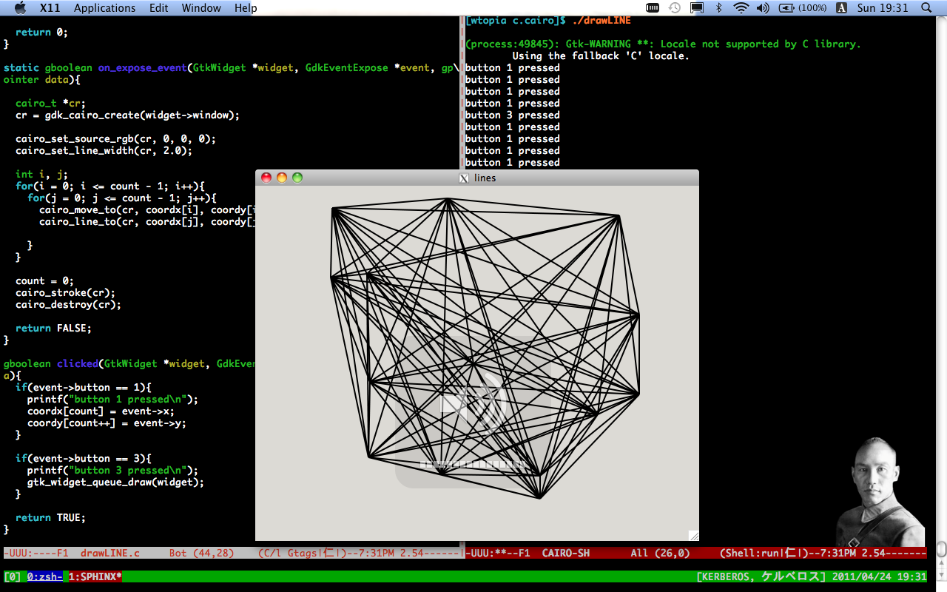The height and width of the screenshot is (592, 947).
Task: Click the display mirroring menu icon
Action: [x=696, y=8]
